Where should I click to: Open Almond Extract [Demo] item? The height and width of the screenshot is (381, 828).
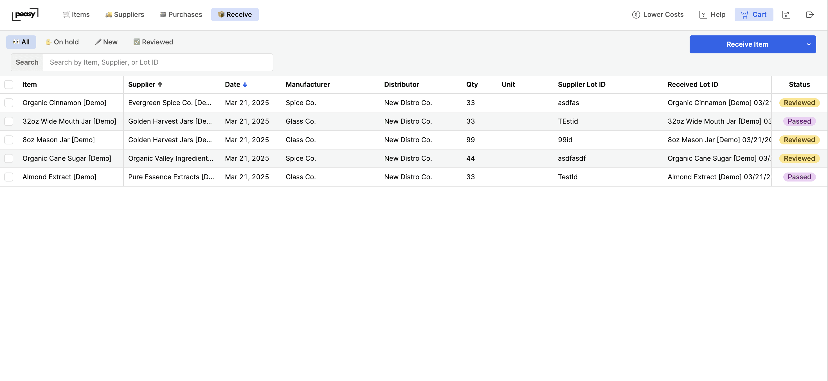coord(59,177)
